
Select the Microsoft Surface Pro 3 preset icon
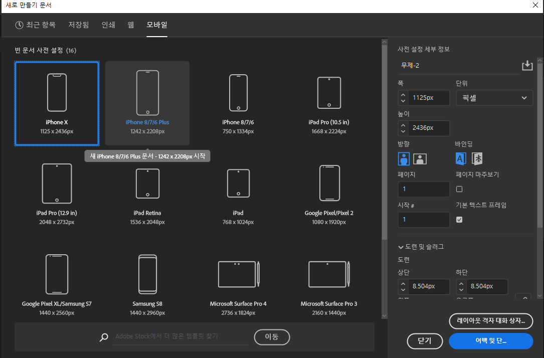[329, 274]
